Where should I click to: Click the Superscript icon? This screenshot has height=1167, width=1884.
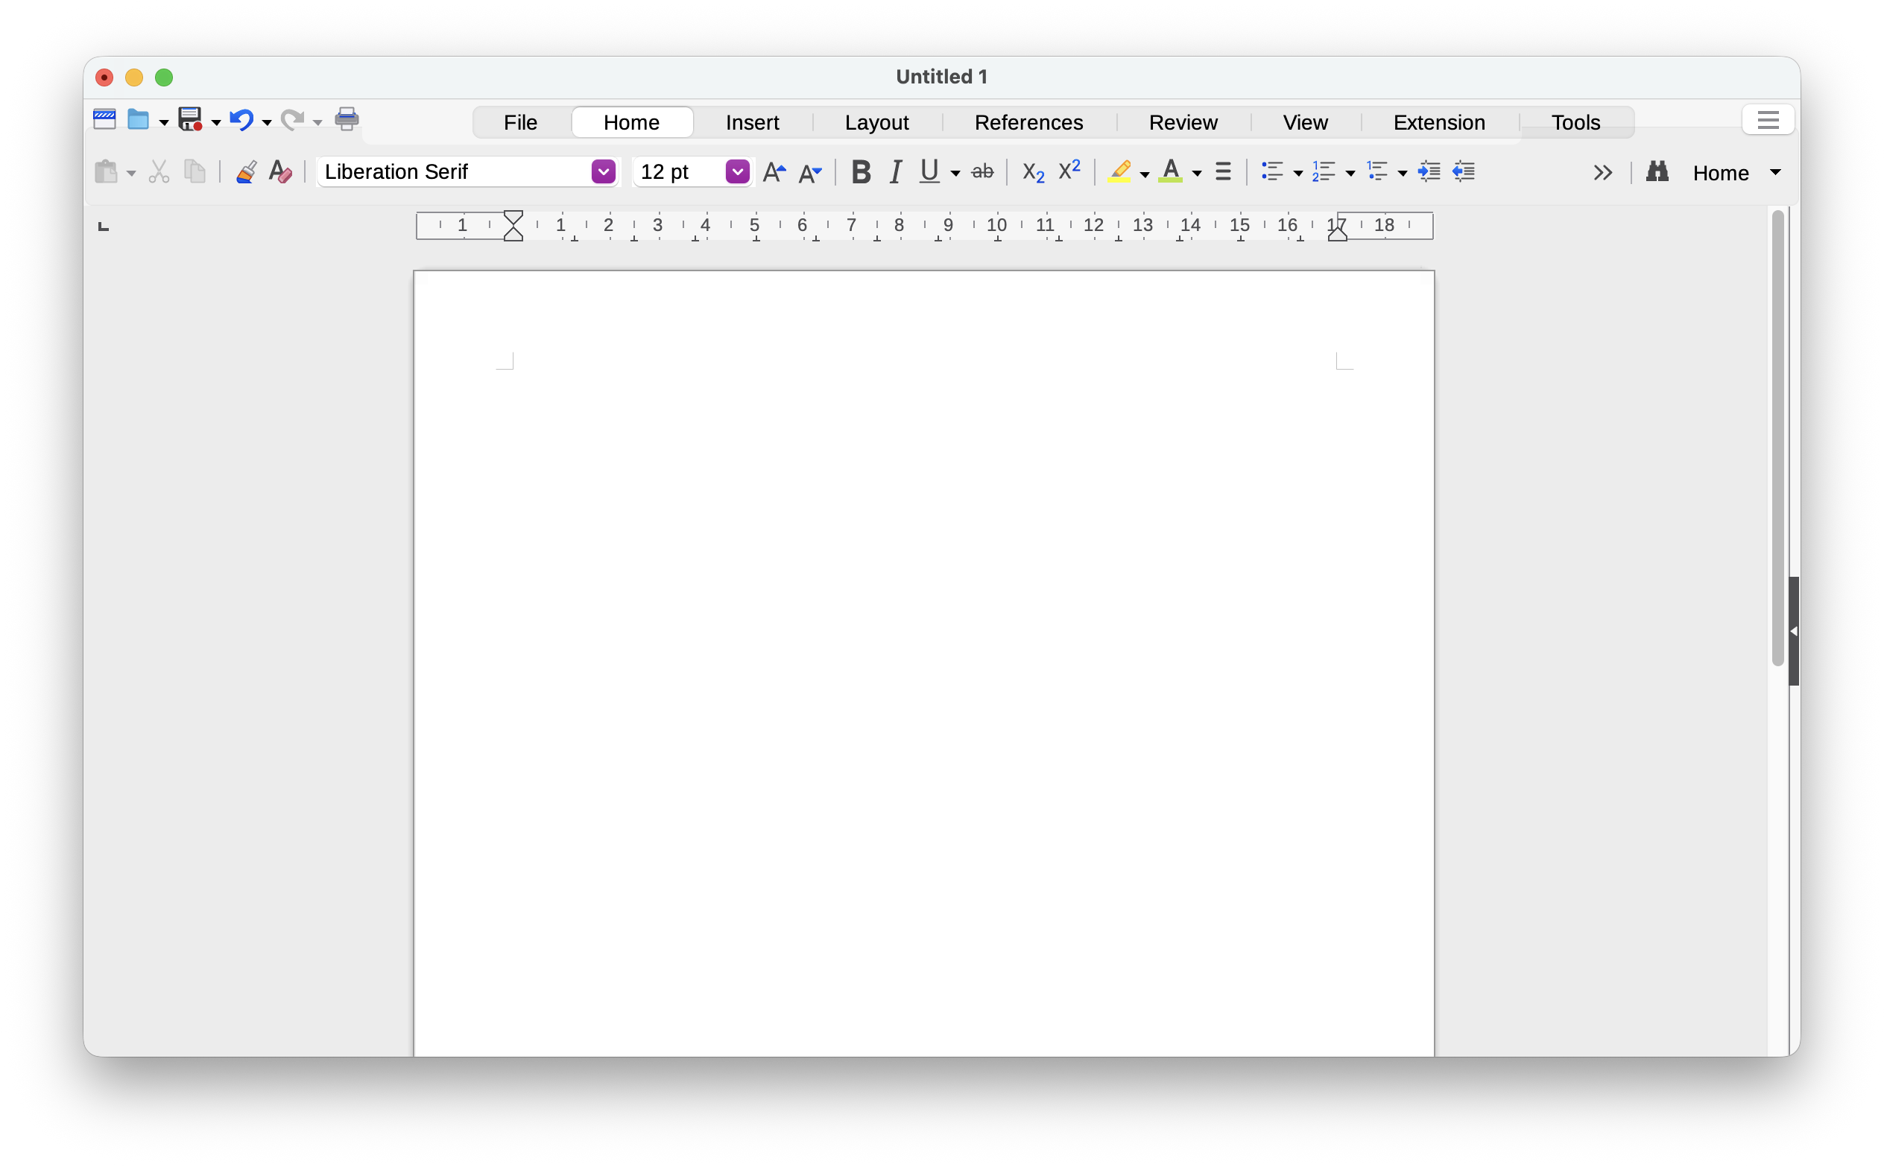1069,171
